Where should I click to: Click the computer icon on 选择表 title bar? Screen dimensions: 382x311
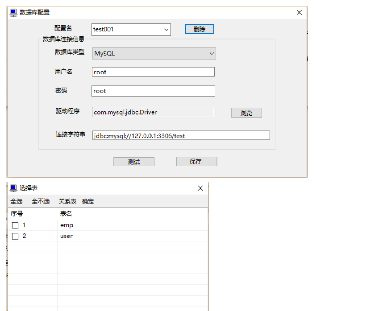[x=13, y=188]
